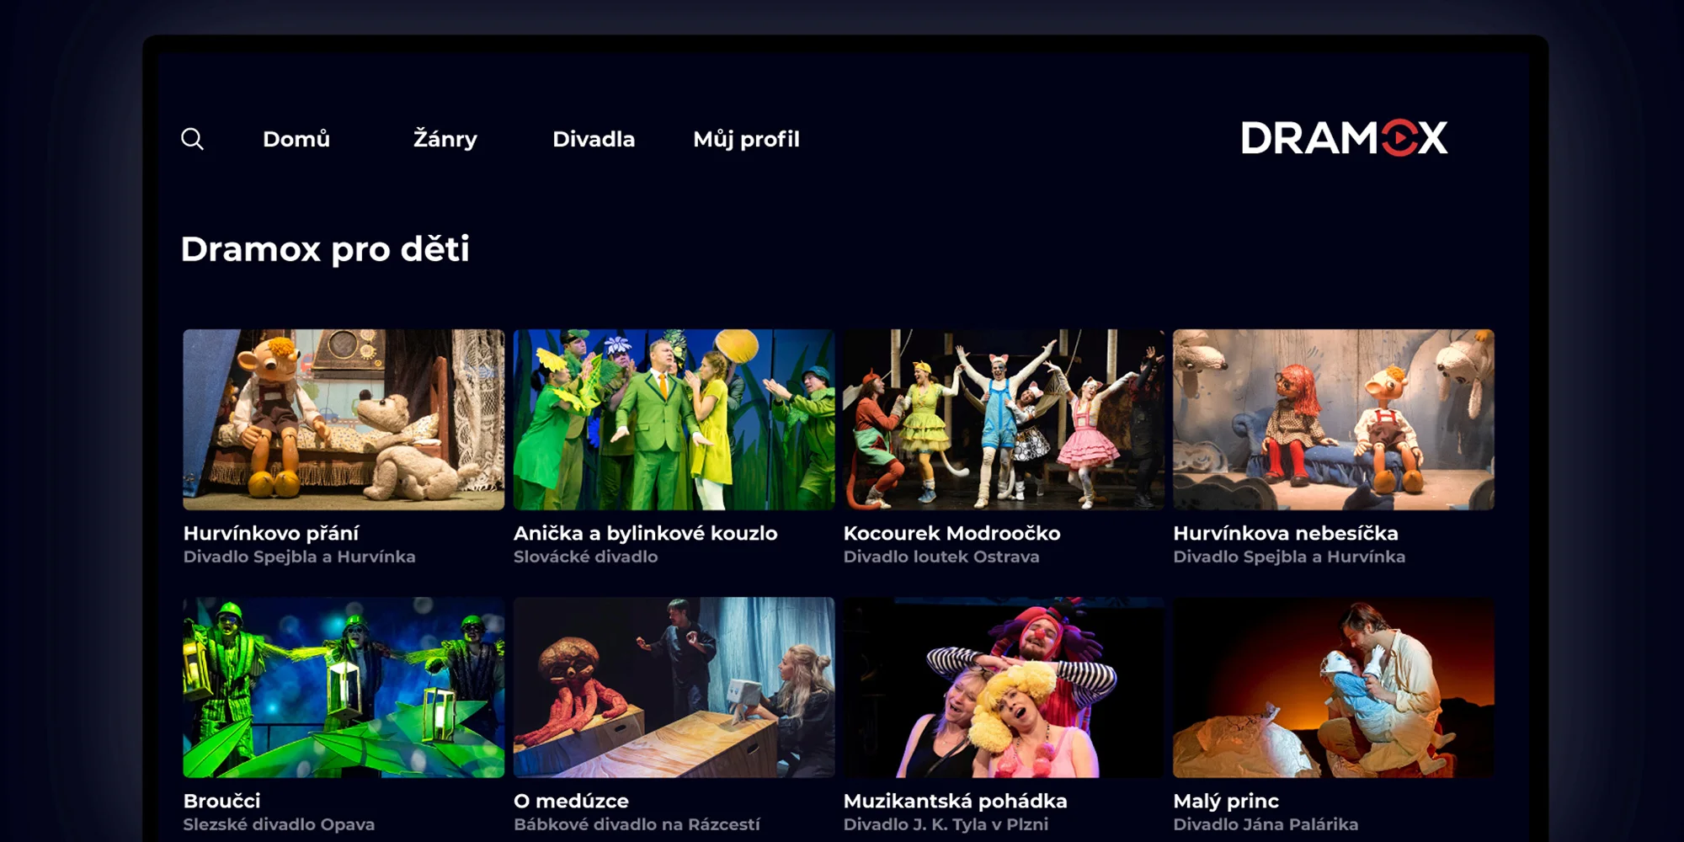Open Můj profil in navigation
The image size is (1684, 842).
click(746, 139)
